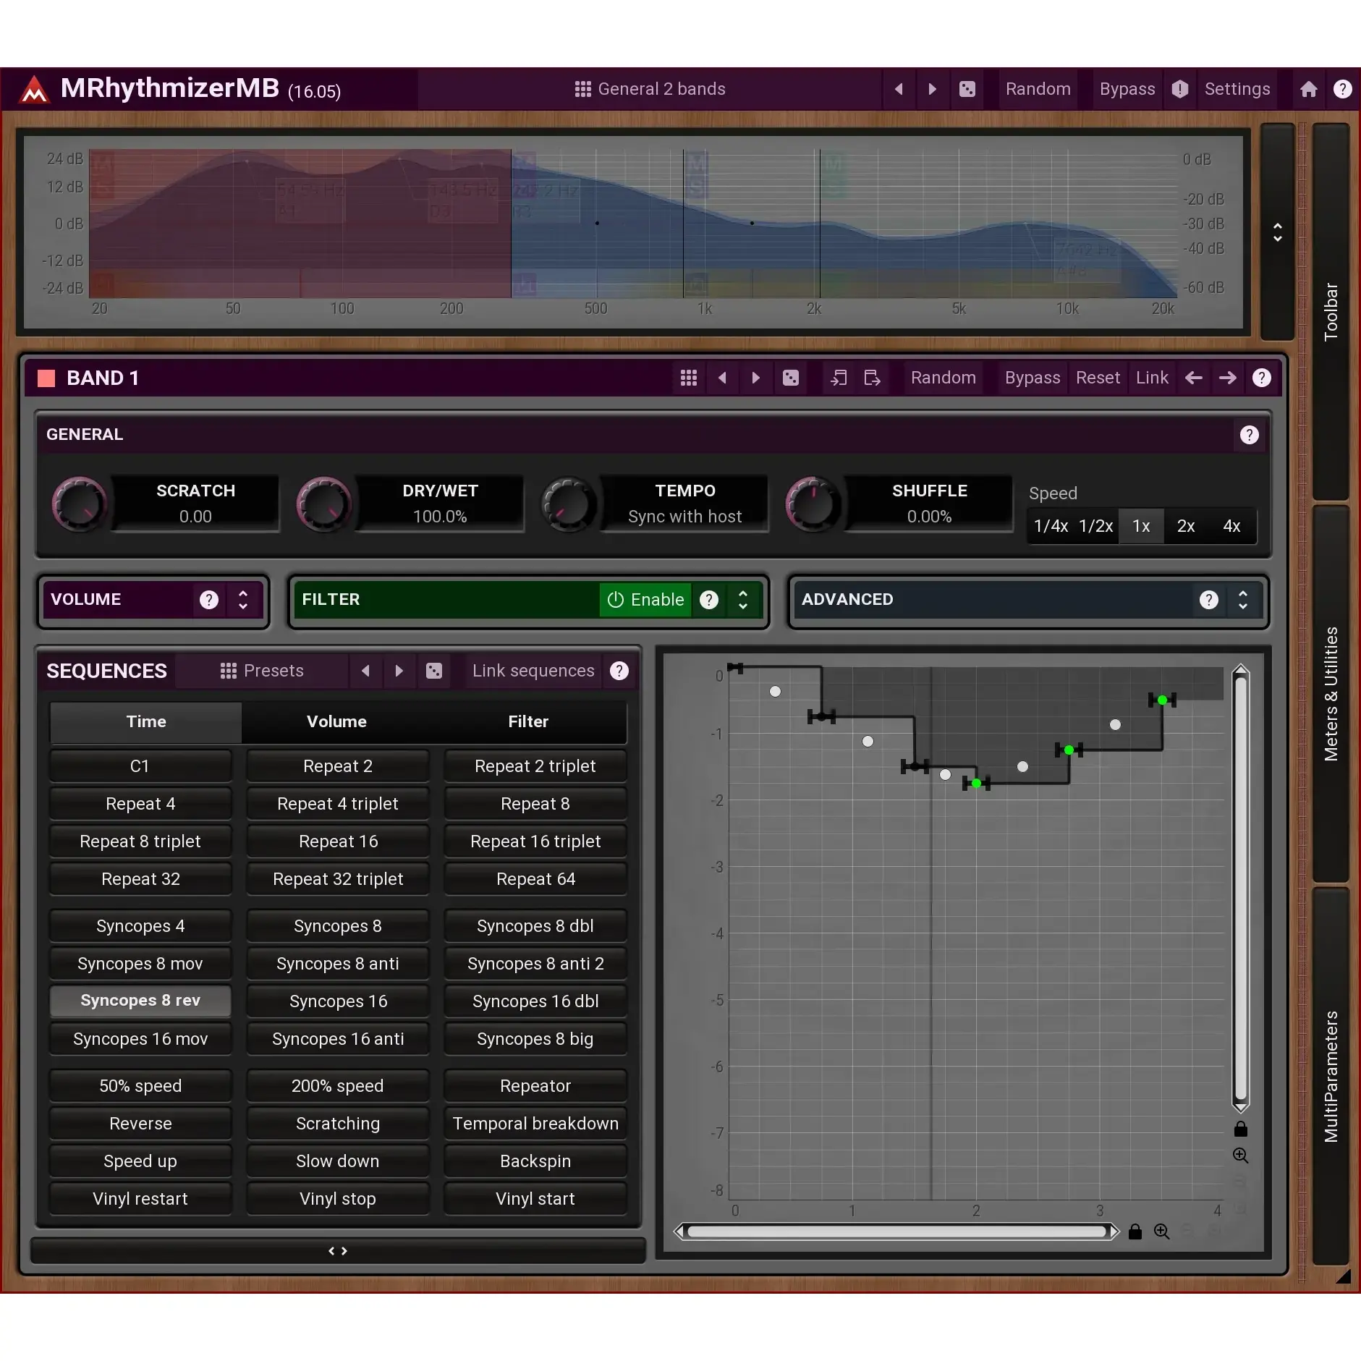Open global help question mark icon
Viewport: 1361px width, 1361px height.
tap(1343, 89)
